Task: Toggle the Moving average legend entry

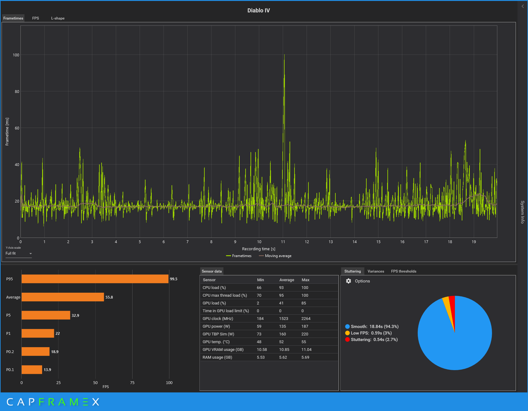Action: 275,256
